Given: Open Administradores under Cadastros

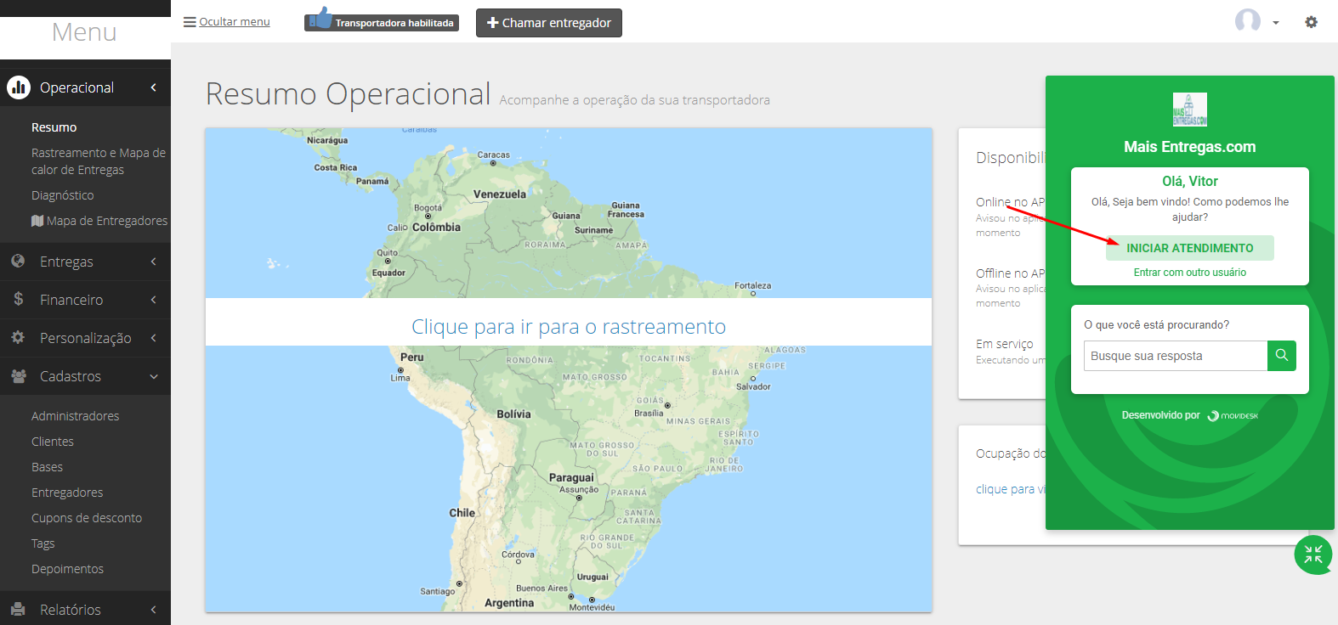Looking at the screenshot, I should point(76,416).
